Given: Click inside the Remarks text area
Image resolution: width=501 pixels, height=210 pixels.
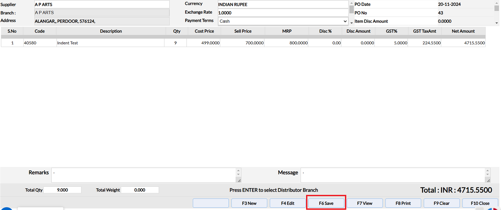Looking at the screenshot, I should (x=144, y=175).
